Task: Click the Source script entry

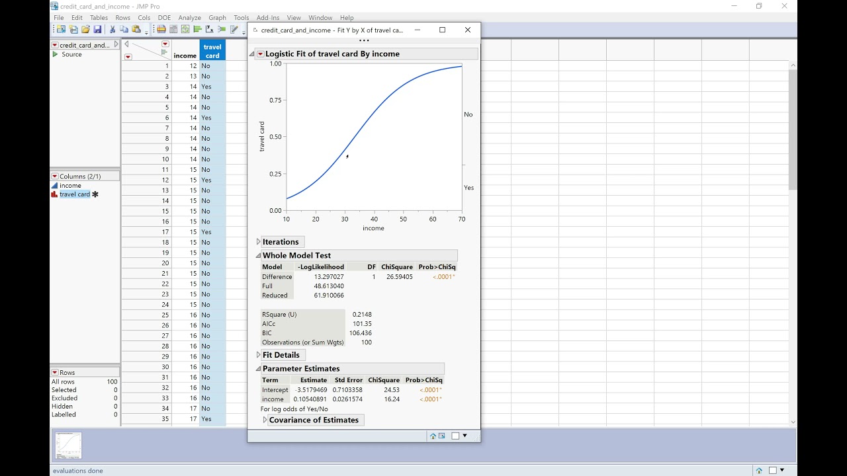Action: (x=71, y=54)
